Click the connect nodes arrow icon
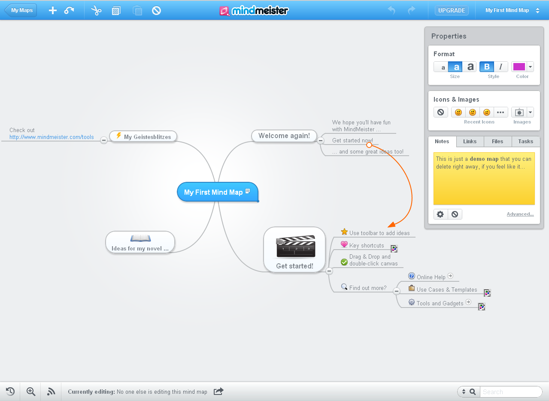The height and width of the screenshot is (401, 549). coord(69,10)
